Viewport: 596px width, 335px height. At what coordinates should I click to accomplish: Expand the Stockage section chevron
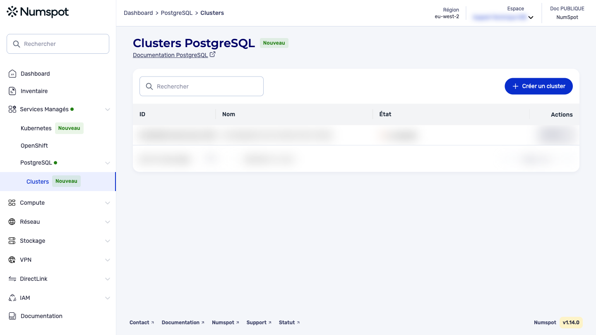108,241
